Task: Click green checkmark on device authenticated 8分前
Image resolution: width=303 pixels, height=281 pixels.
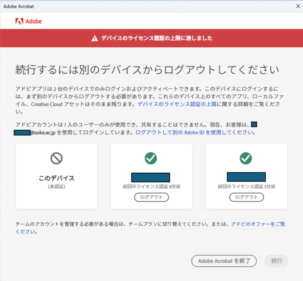Action: tap(151, 159)
